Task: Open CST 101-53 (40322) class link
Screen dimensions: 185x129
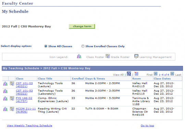Action: pos(24,92)
